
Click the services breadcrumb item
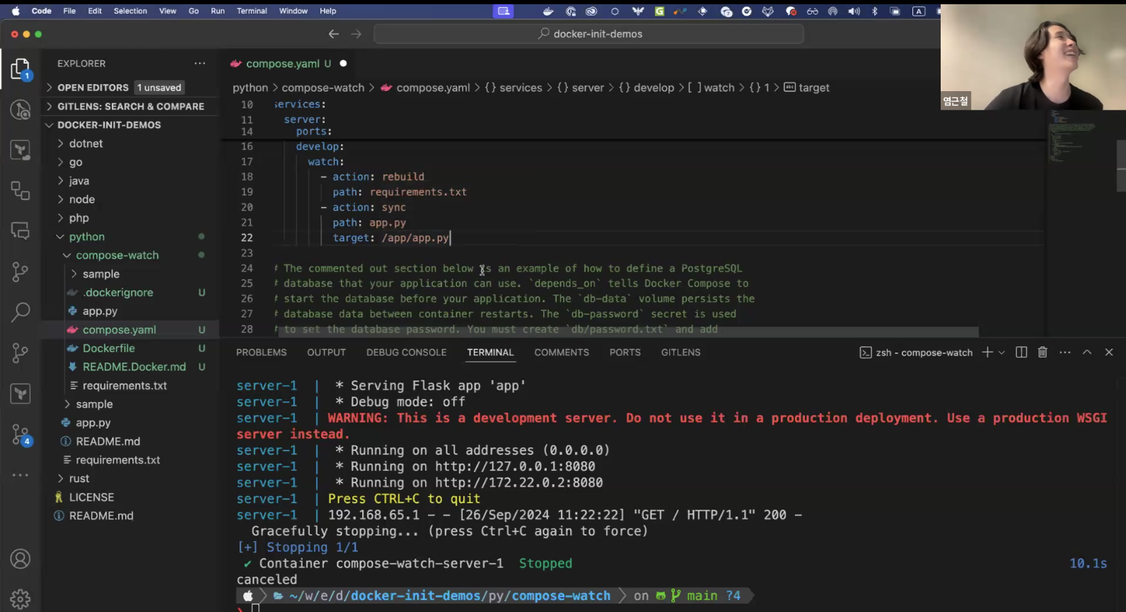pos(520,88)
